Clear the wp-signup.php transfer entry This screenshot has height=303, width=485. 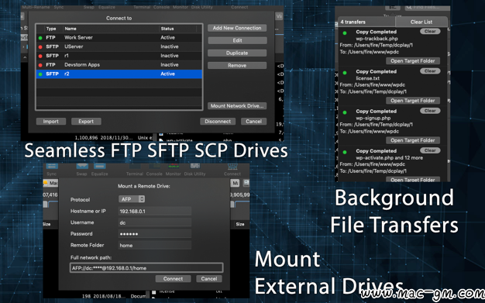(430, 111)
